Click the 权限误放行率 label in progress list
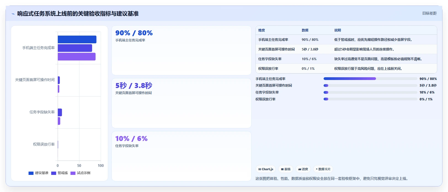This screenshot has width=448, height=192. click(265, 99)
